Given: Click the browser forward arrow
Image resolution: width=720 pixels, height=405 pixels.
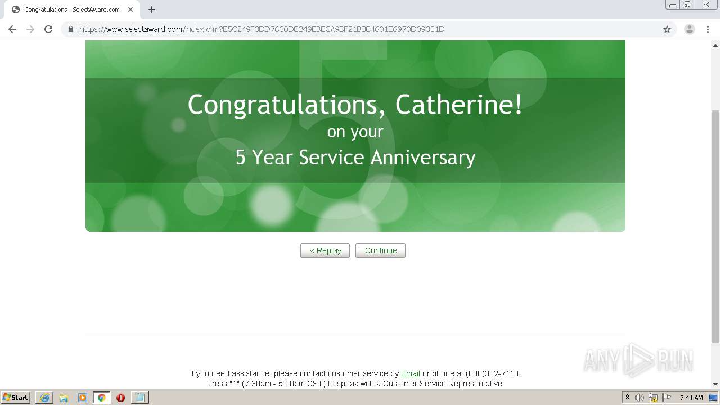Looking at the screenshot, I should (30, 29).
